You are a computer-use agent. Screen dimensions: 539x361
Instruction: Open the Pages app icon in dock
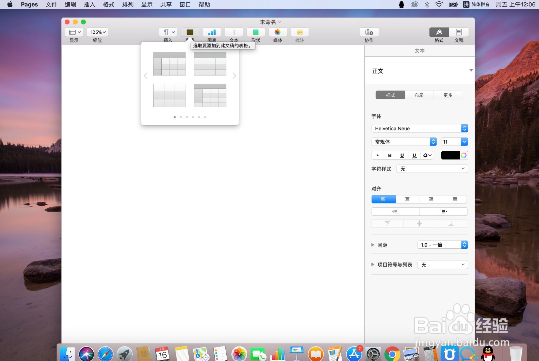tap(335, 354)
